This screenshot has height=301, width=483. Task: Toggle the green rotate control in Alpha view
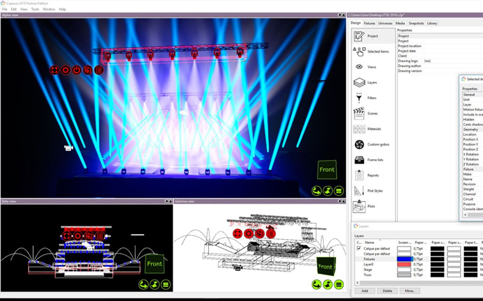pyautogui.click(x=317, y=191)
